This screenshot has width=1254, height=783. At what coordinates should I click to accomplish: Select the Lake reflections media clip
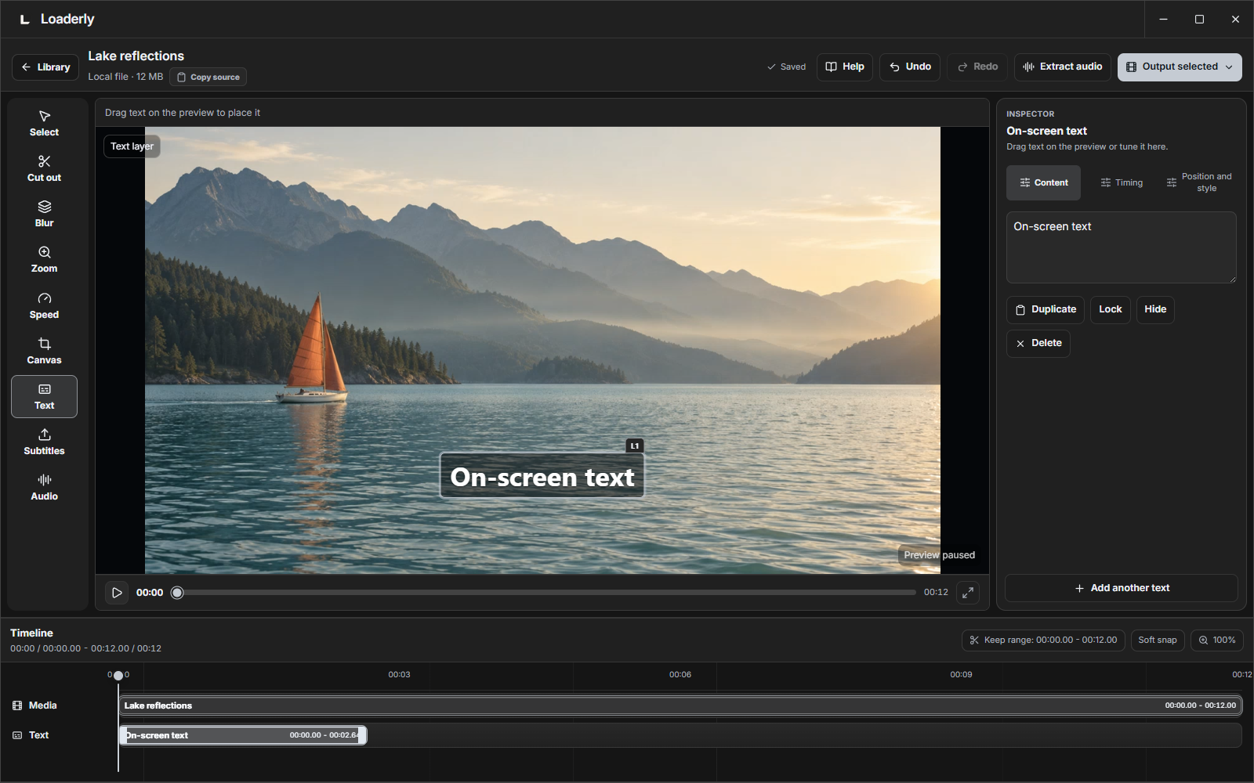pyautogui.click(x=680, y=705)
